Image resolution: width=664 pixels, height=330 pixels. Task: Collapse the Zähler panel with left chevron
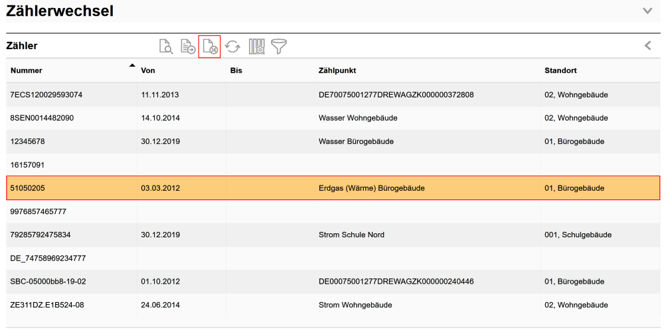click(x=648, y=46)
